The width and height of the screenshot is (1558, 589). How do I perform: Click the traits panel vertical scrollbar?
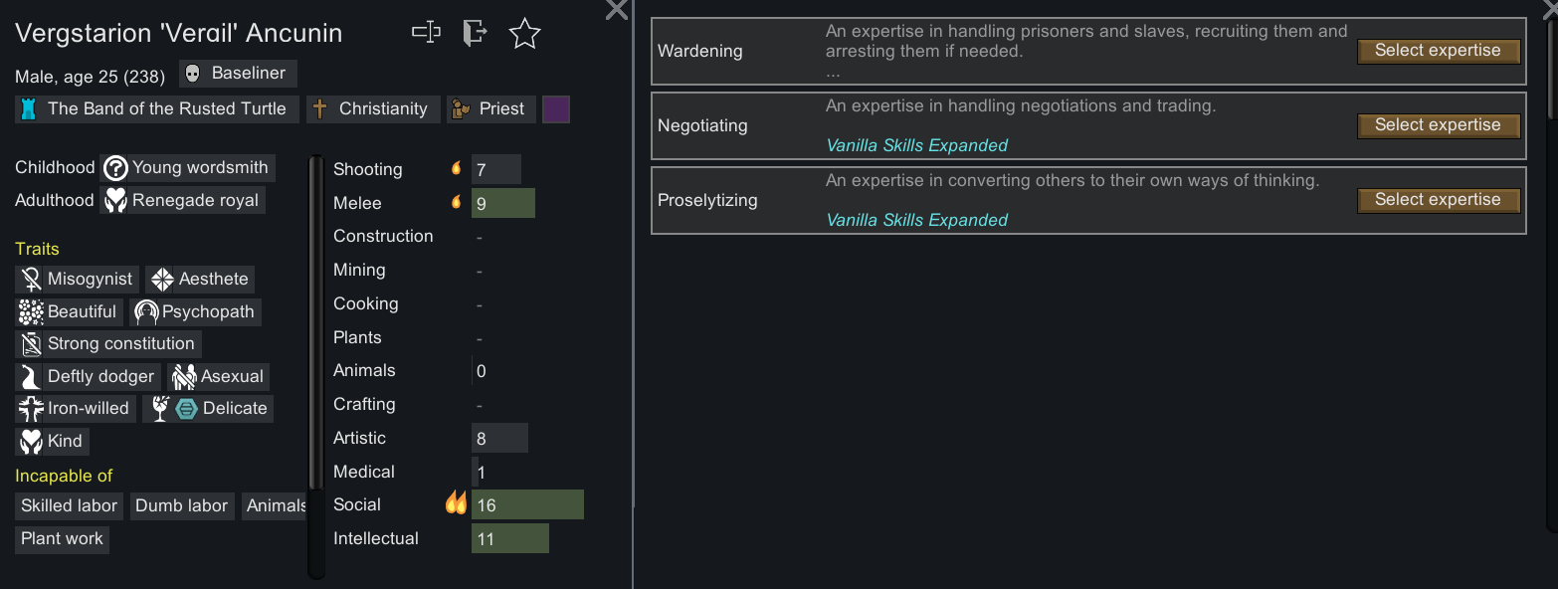click(316, 366)
